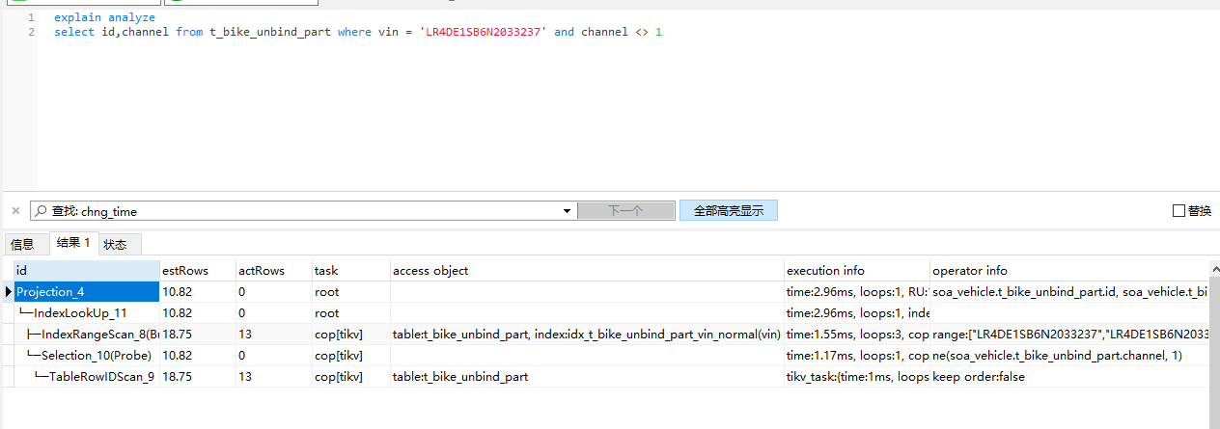Switch to the 信息 tab
Viewport: 1220px width, 429px height.
click(22, 244)
